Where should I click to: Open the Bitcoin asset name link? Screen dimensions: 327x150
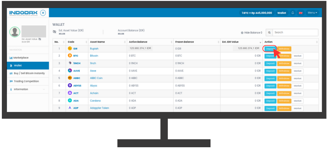click(x=94, y=56)
